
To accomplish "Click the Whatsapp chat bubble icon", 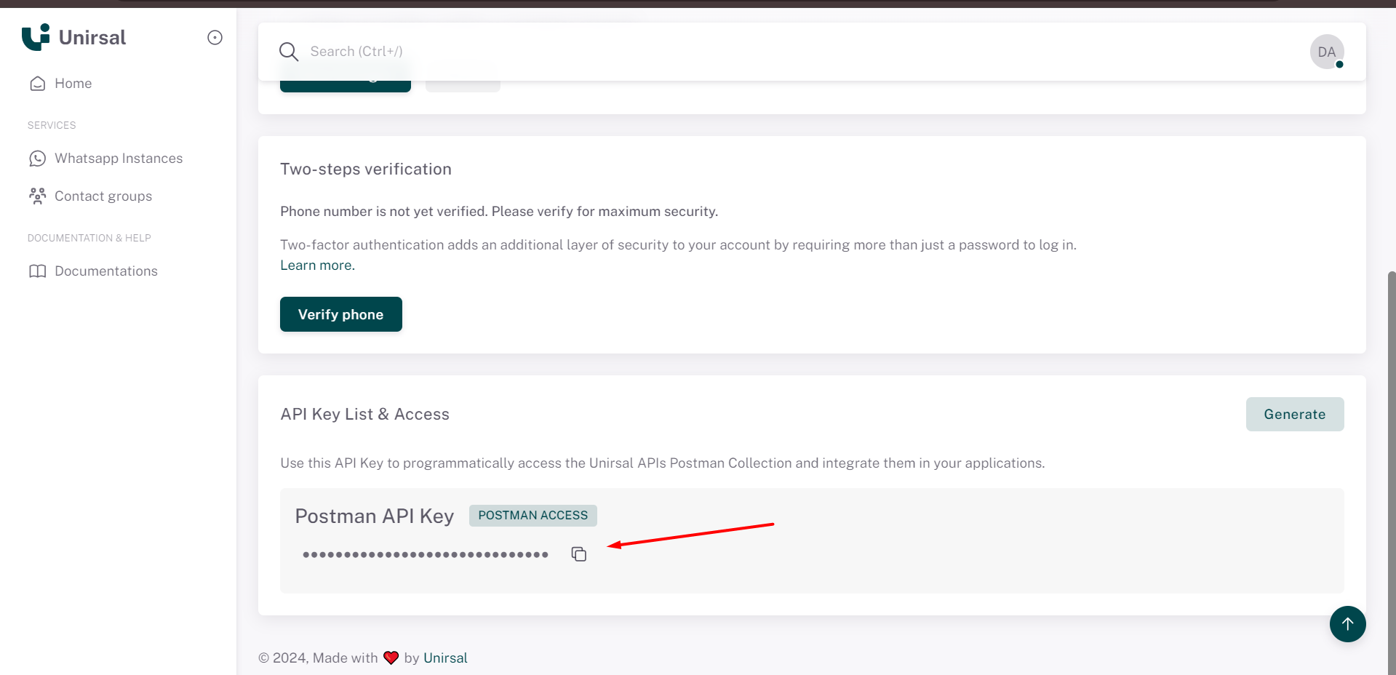I will (38, 159).
